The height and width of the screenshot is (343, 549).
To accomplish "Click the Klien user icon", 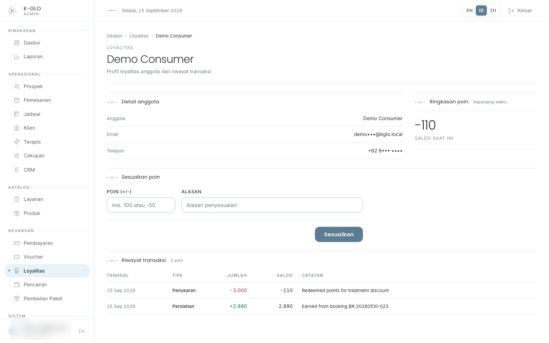I will click(x=17, y=128).
